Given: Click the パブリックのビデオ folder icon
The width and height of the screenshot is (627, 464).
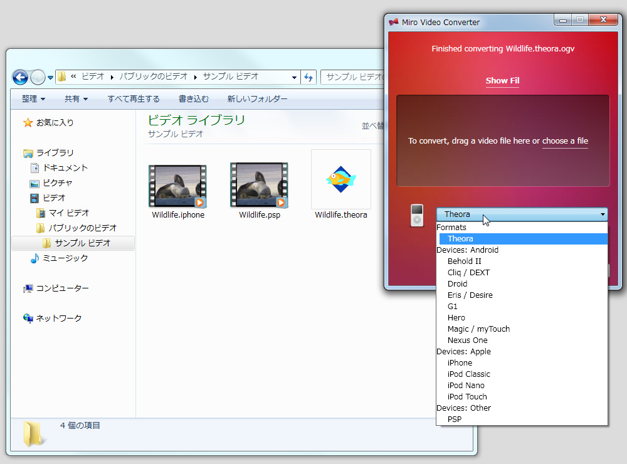Looking at the screenshot, I should pyautogui.click(x=40, y=228).
